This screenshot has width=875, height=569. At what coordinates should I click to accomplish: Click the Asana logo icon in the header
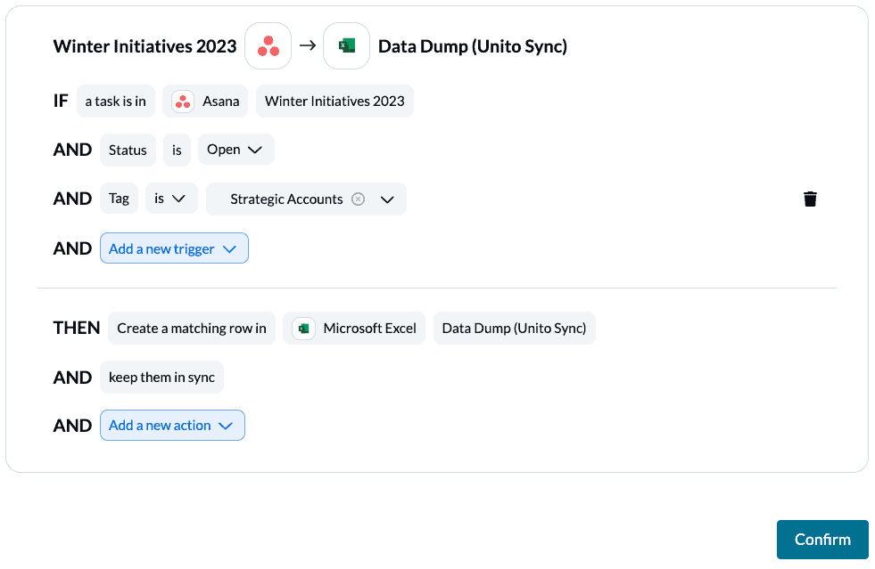[268, 45]
